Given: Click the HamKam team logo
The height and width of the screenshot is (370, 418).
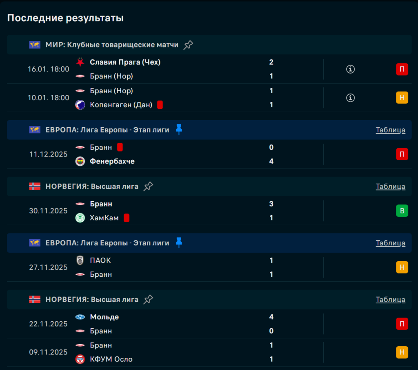Looking at the screenshot, I should click(80, 218).
